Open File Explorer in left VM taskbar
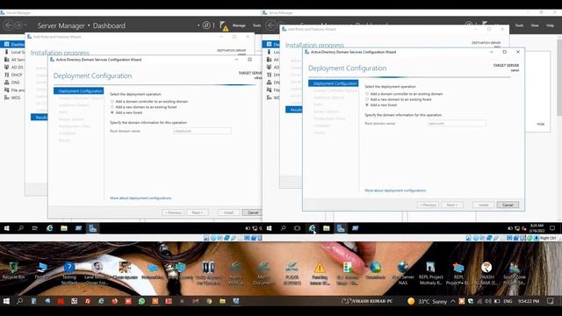The image size is (562, 316). click(x=64, y=228)
